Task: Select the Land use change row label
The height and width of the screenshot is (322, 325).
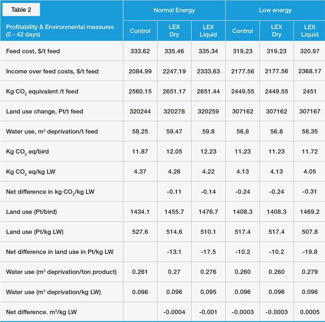Action: click(44, 111)
